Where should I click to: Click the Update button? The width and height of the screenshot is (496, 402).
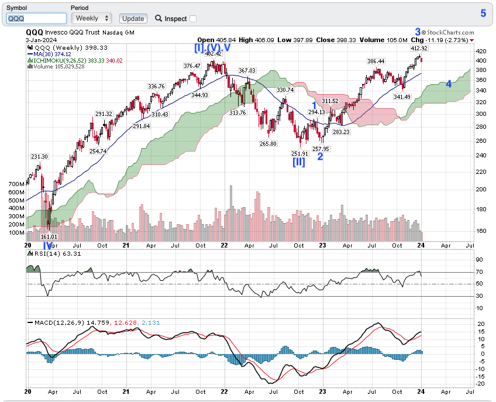click(133, 19)
